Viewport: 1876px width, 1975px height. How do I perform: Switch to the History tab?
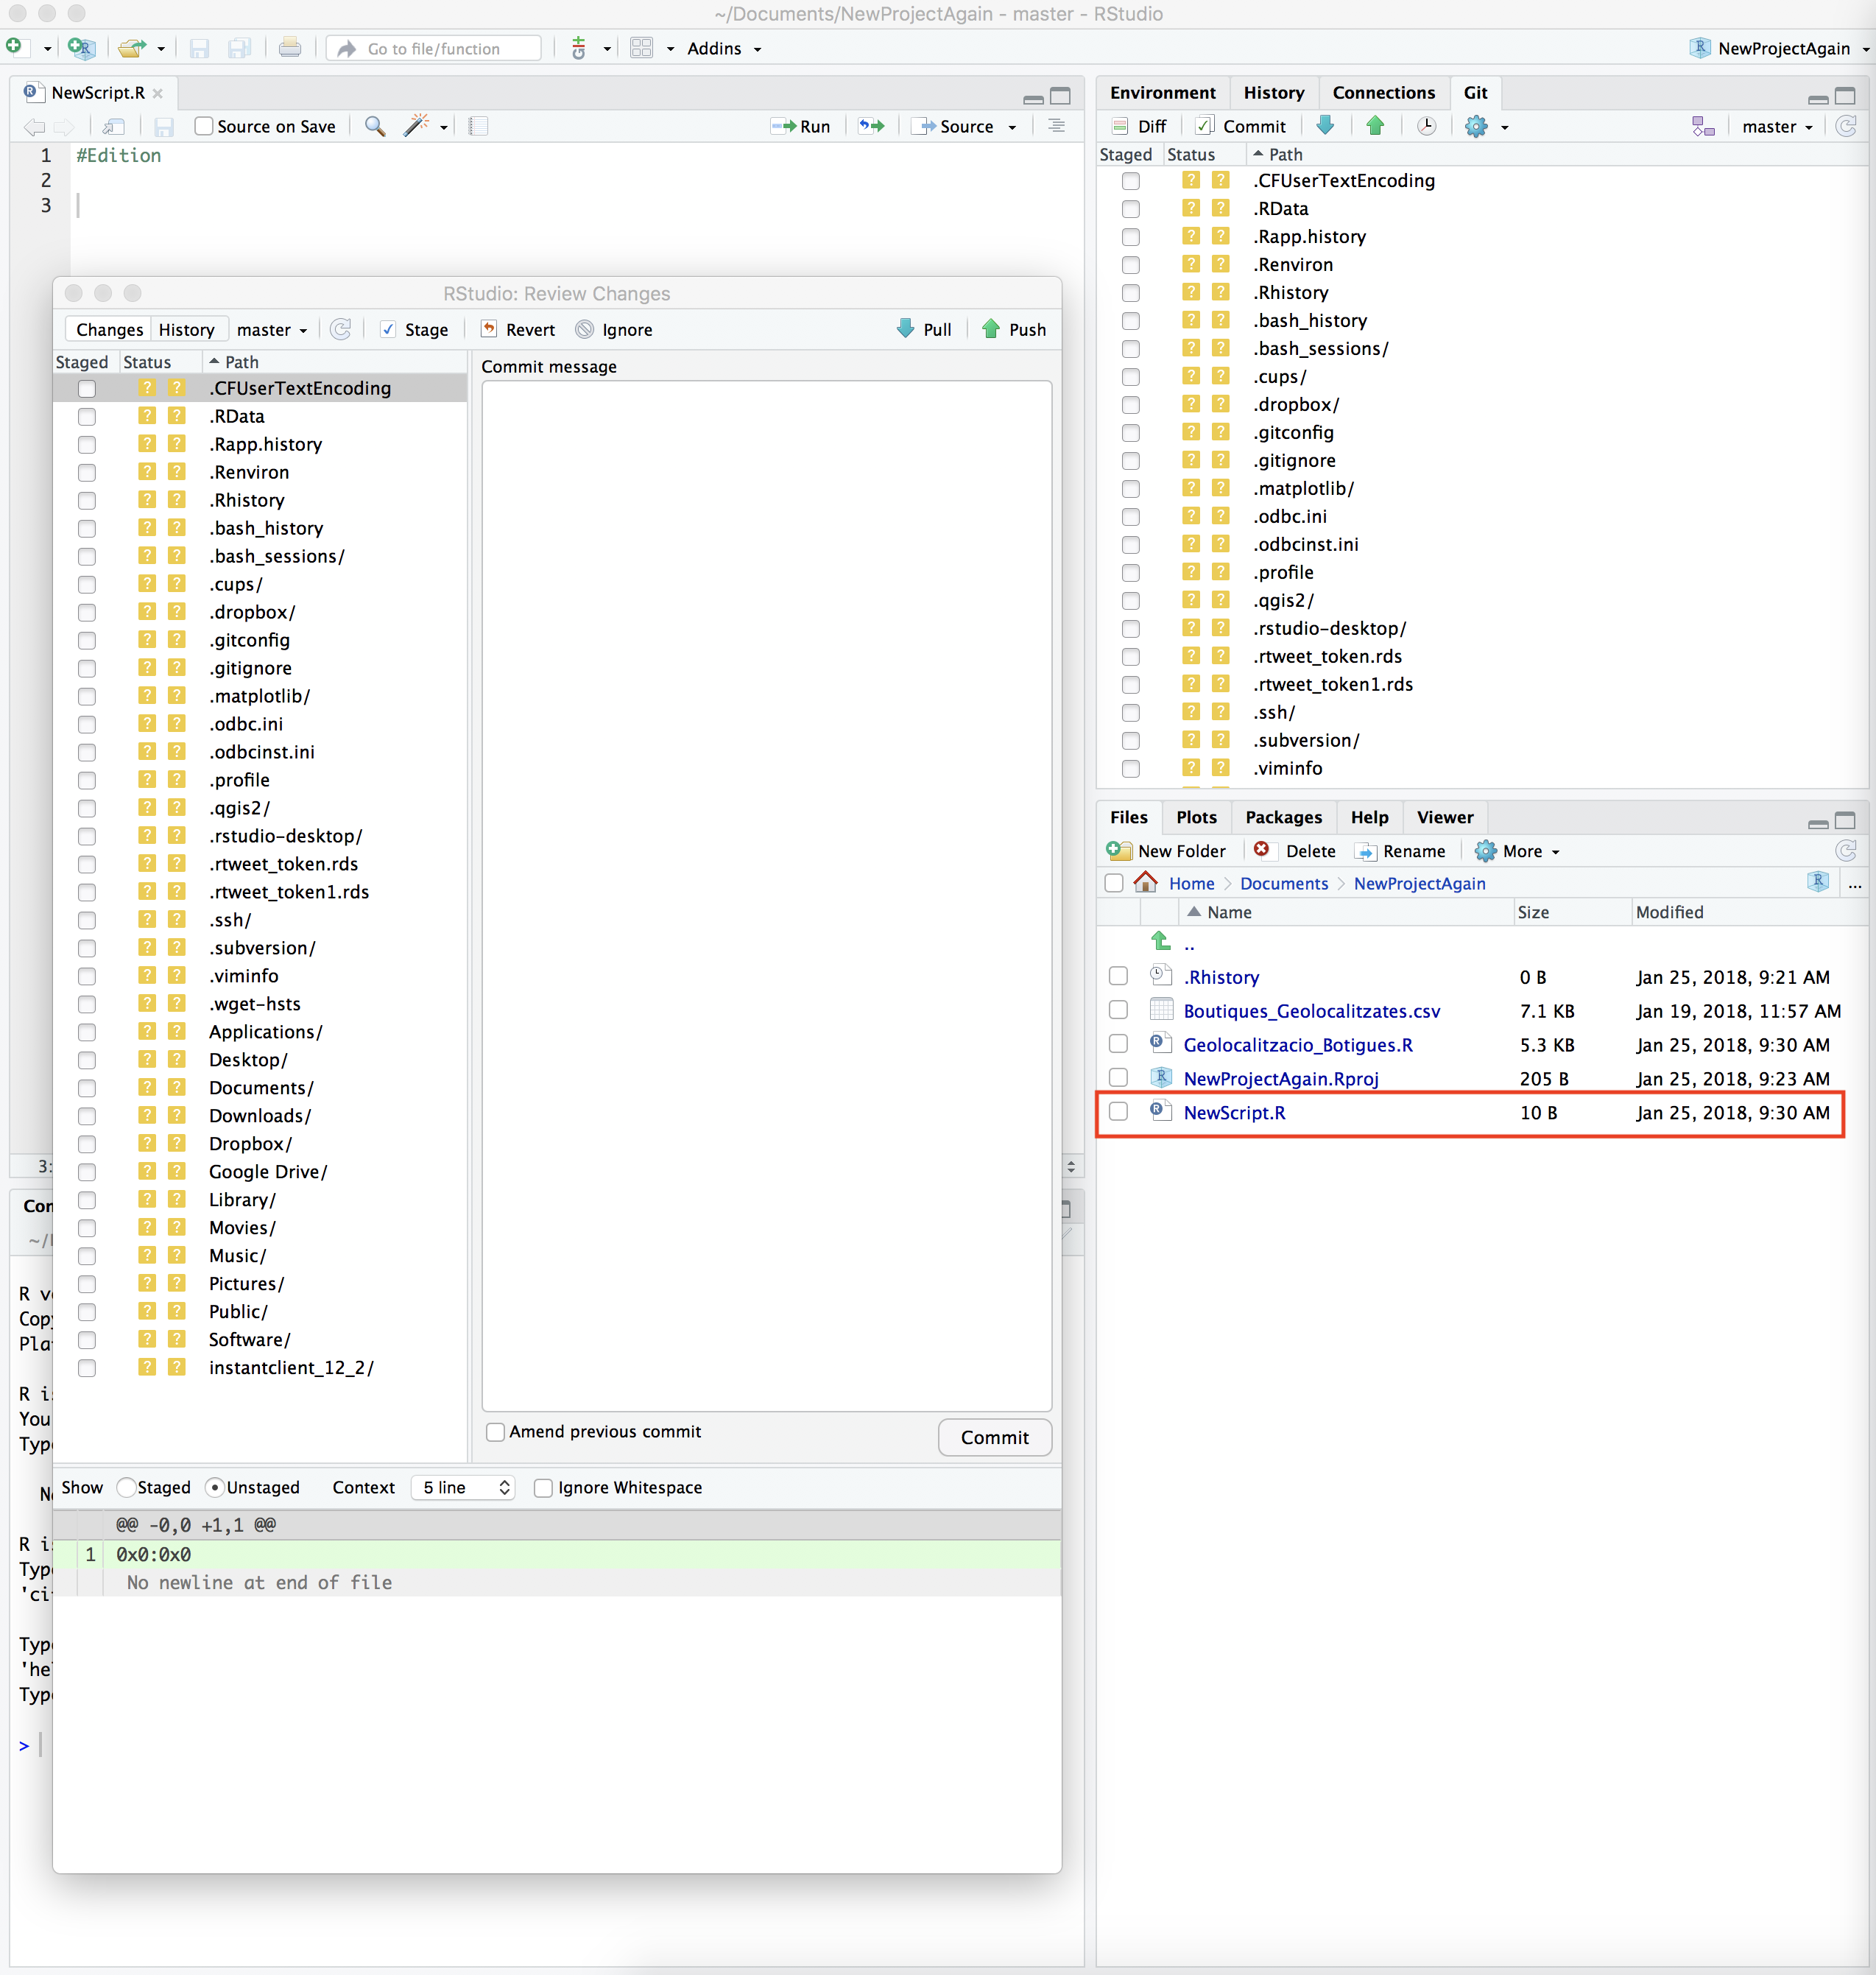(x=1274, y=92)
